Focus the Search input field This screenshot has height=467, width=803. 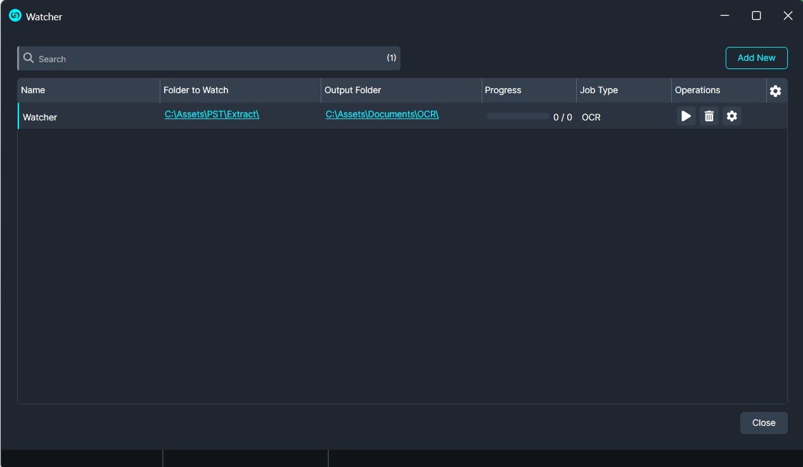pyautogui.click(x=209, y=58)
